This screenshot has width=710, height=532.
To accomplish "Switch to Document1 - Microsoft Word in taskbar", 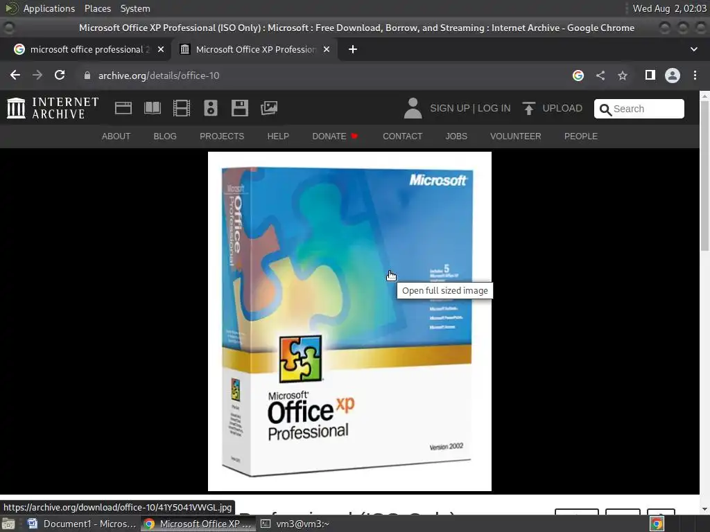I will (x=82, y=524).
